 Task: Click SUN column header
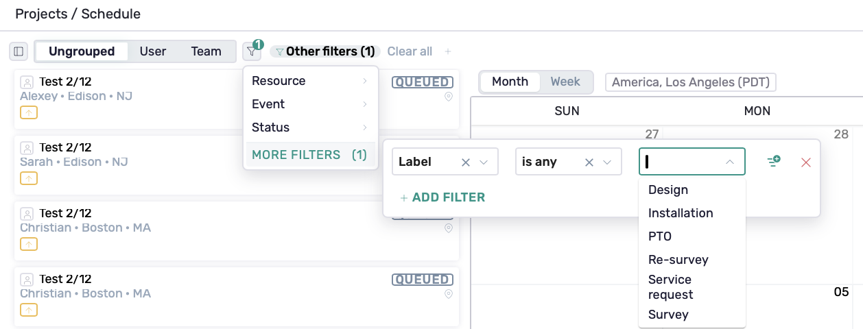tap(567, 111)
